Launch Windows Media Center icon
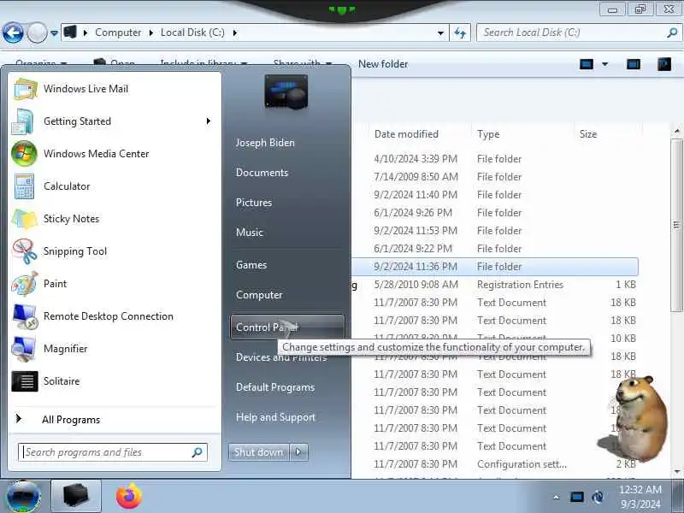 point(25,154)
